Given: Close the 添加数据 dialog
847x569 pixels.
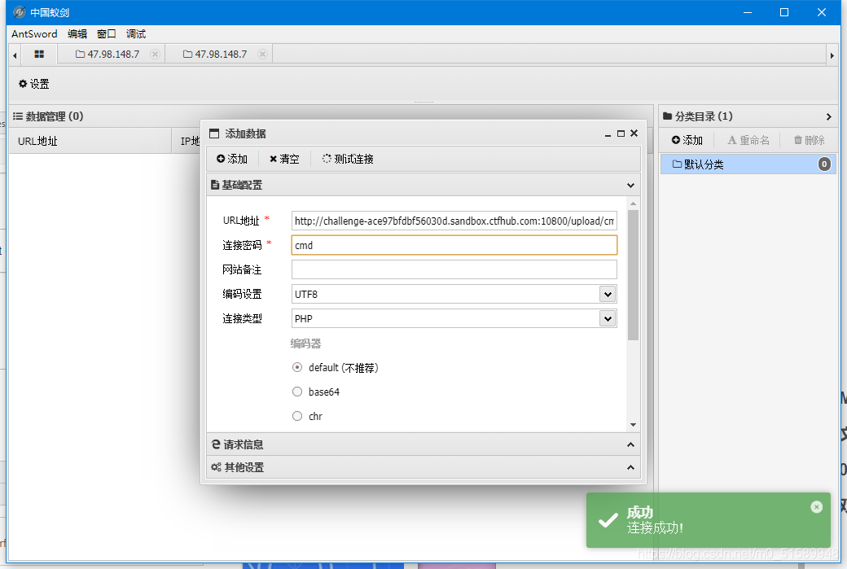Looking at the screenshot, I should [634, 133].
